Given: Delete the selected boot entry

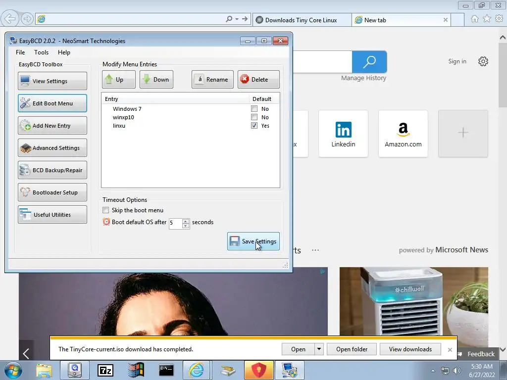Looking at the screenshot, I should [x=258, y=80].
